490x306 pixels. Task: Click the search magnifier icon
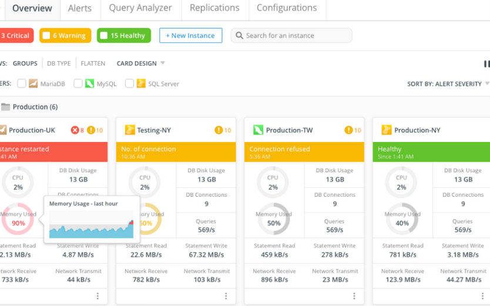click(239, 36)
